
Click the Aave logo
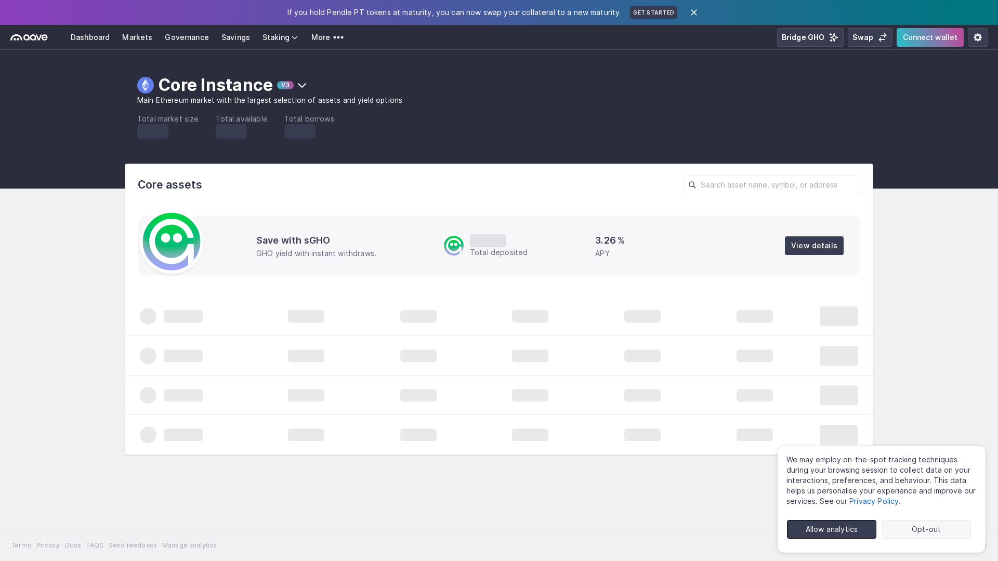pos(29,37)
